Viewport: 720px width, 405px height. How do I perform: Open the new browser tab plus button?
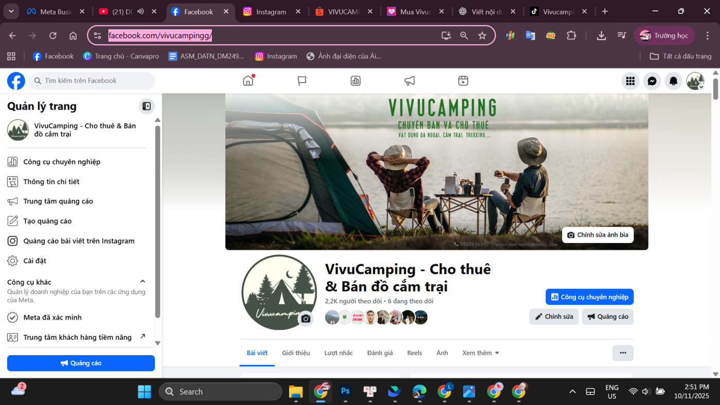(605, 11)
